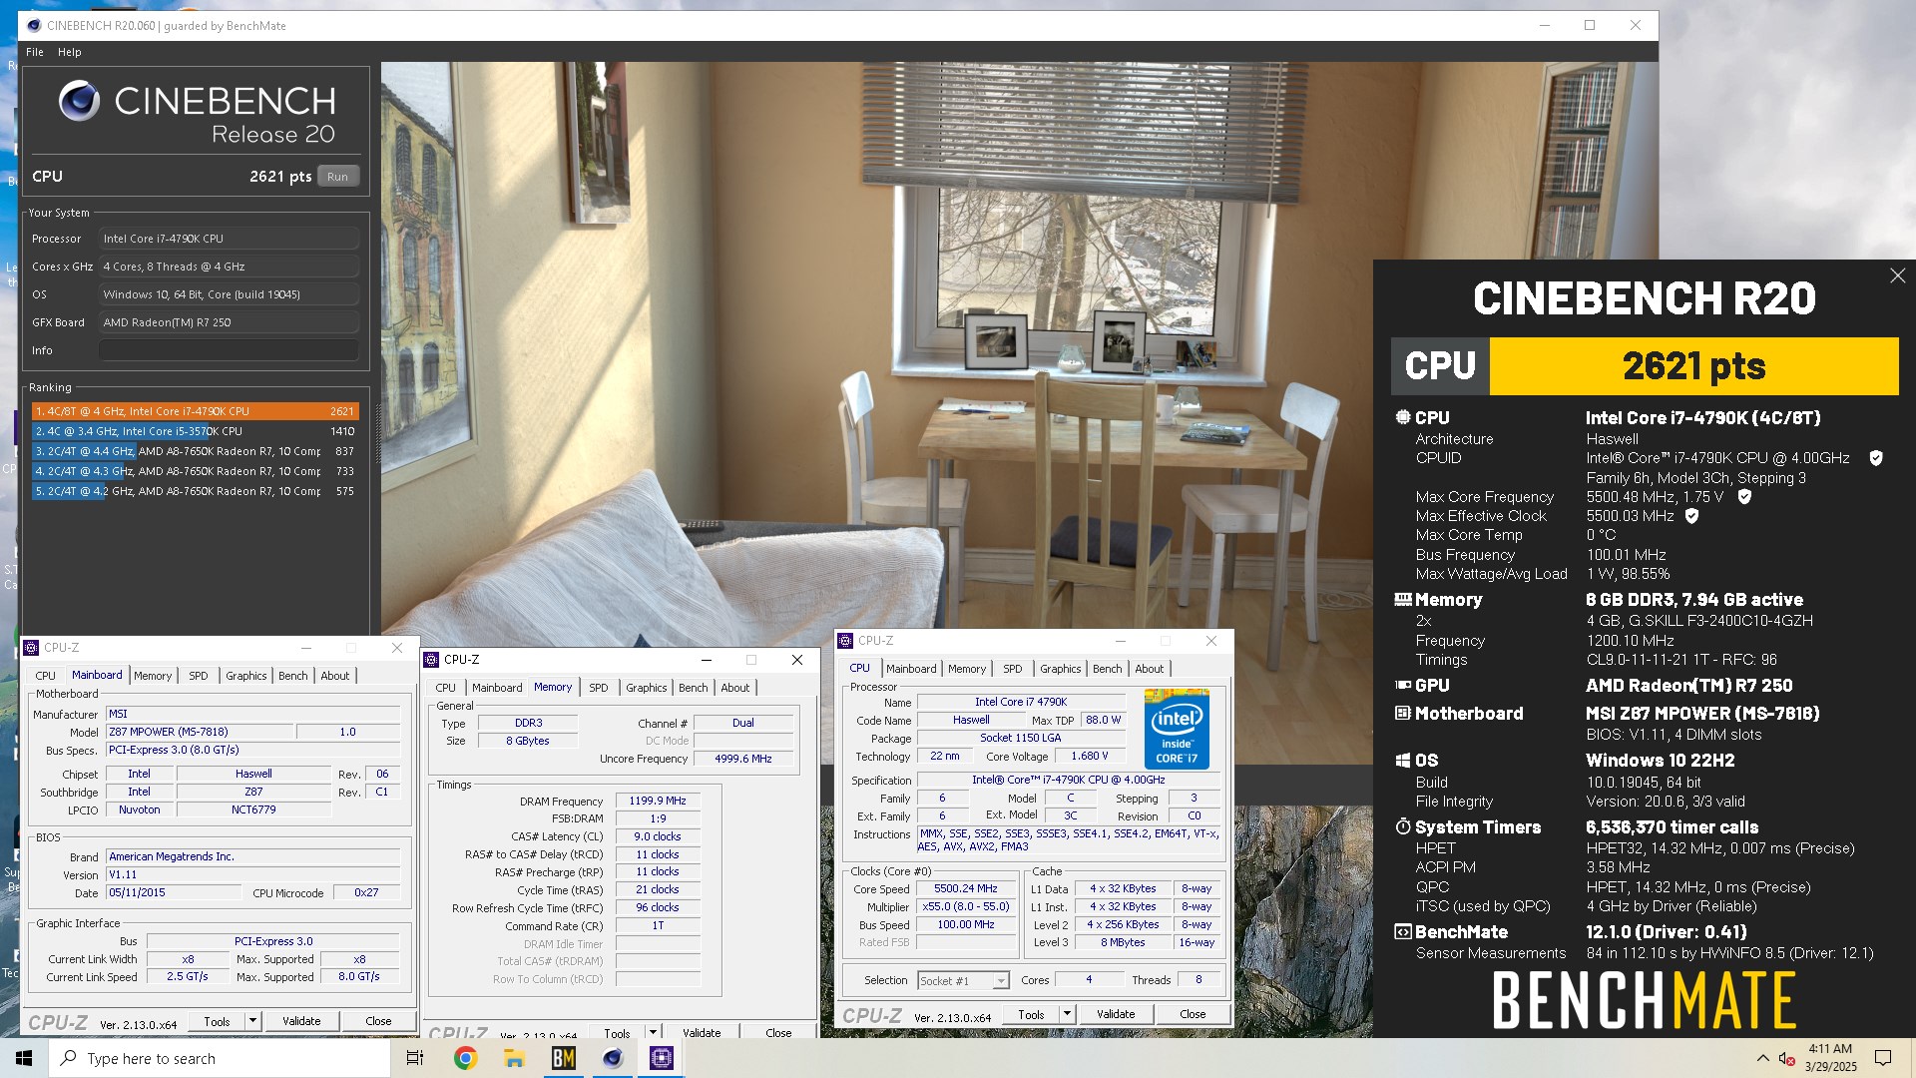
Task: Click the Memory icon in BenchMate panel
Action: tap(1403, 599)
